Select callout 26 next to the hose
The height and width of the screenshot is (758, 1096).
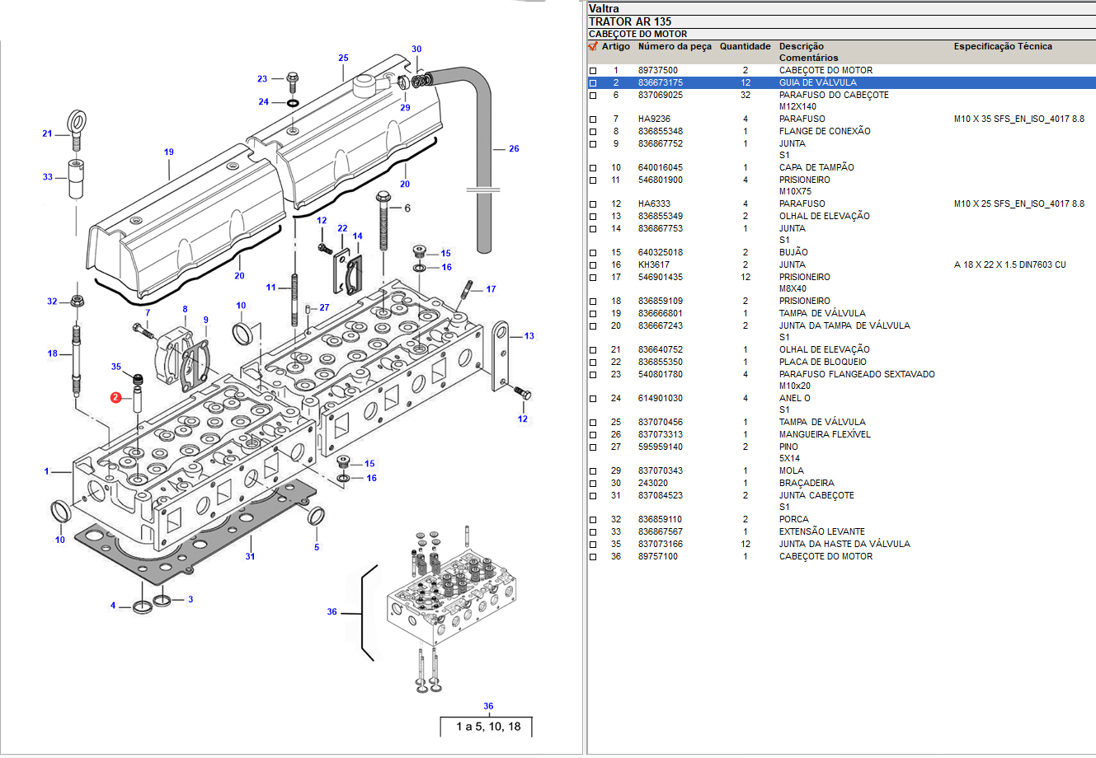[x=514, y=149]
